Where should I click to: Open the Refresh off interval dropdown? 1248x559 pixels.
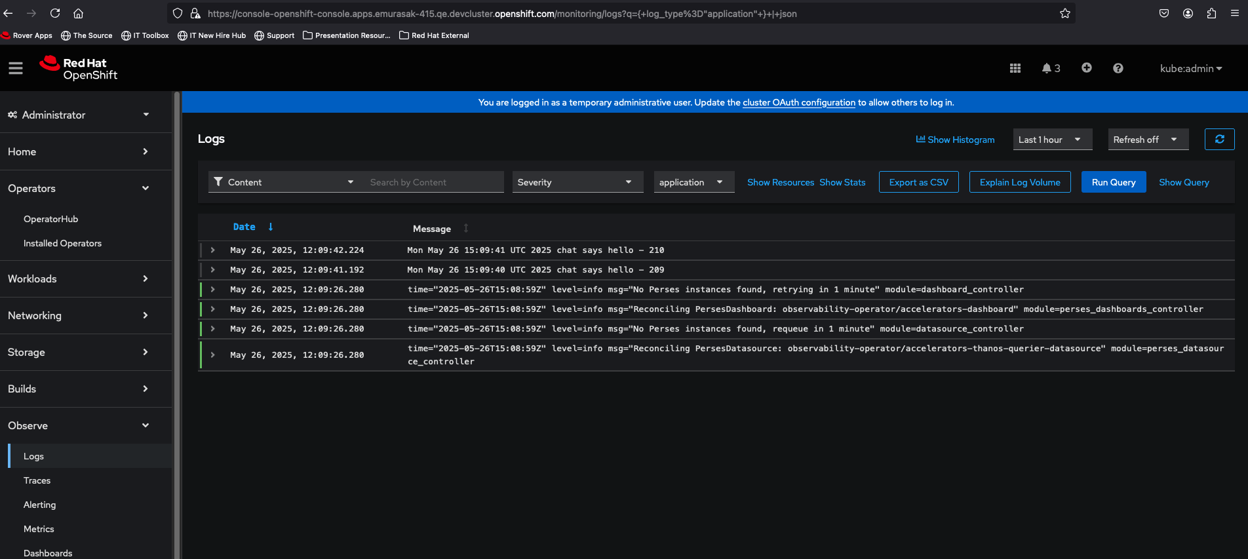click(1147, 140)
